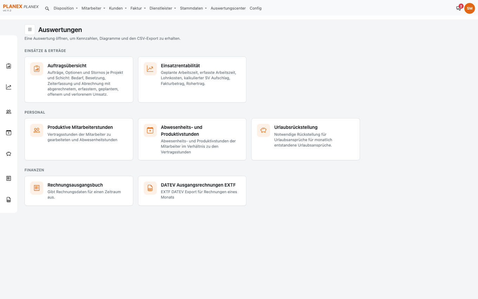
Task: Select sidebar people icon for Mitarbeiterstunden
Action: coord(9,112)
